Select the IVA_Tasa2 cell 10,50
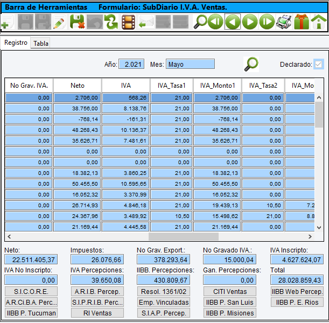Image resolution: width=329 pixels, height=323 pixels. pos(263,205)
